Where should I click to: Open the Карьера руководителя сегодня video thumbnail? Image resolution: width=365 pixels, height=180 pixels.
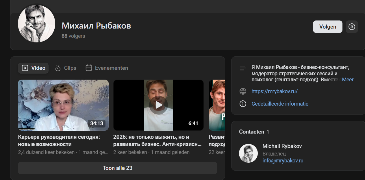click(63, 105)
